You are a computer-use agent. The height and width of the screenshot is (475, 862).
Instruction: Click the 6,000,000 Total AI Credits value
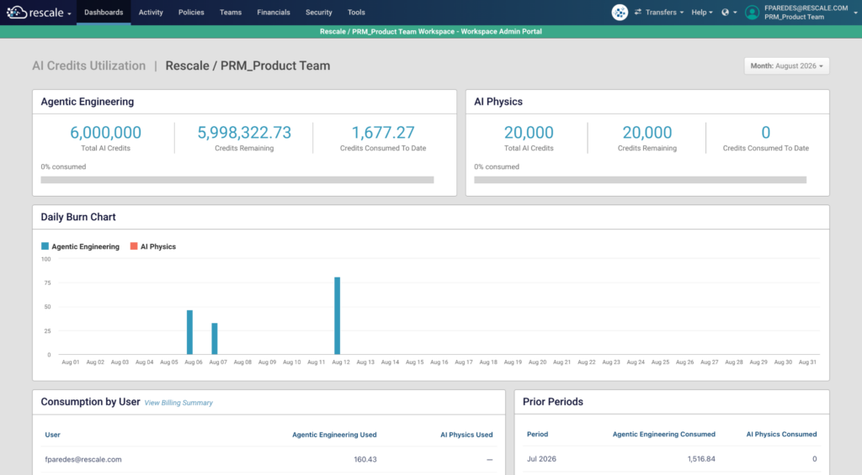coord(105,132)
